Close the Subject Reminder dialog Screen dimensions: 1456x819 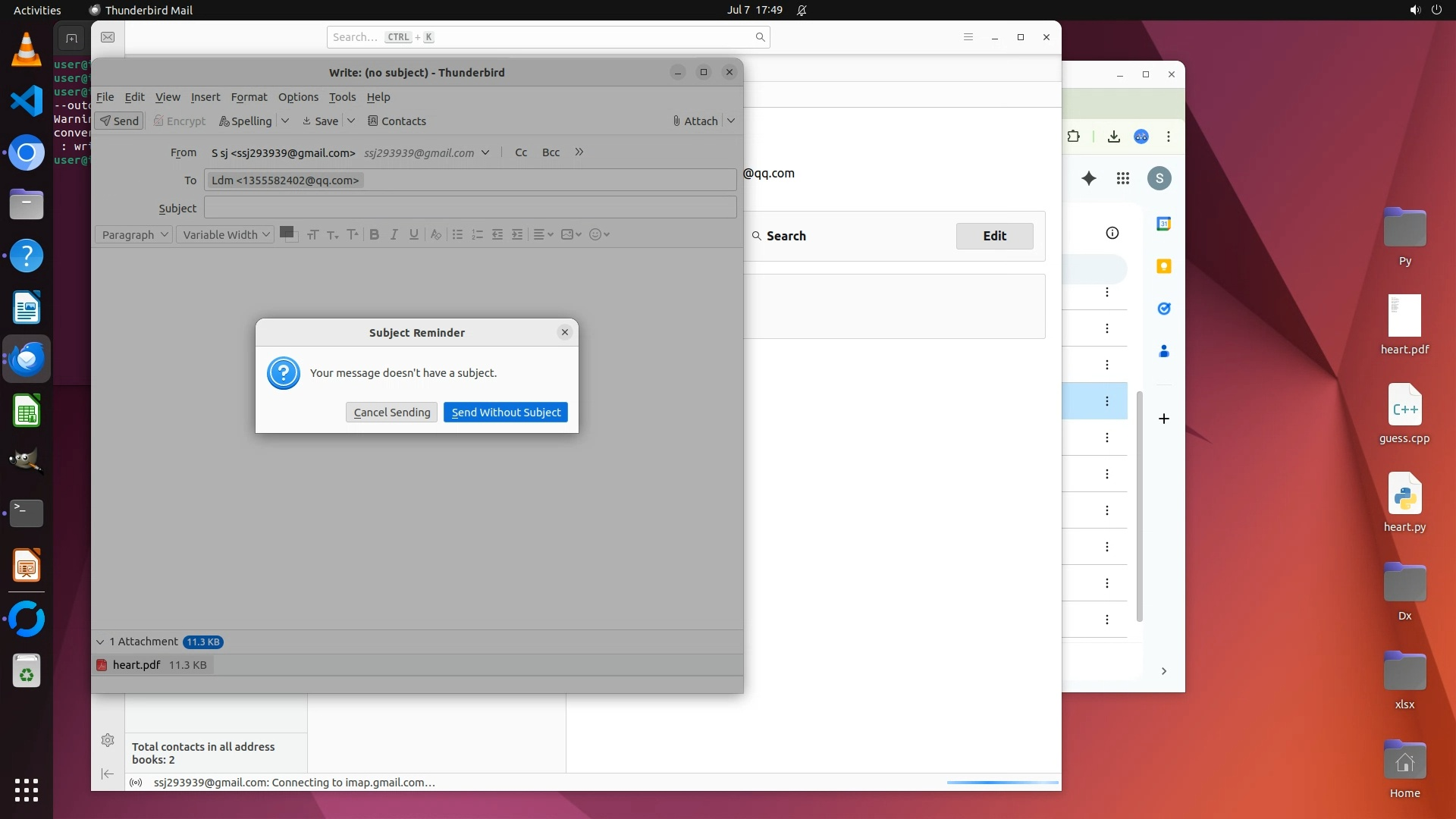[x=564, y=332]
